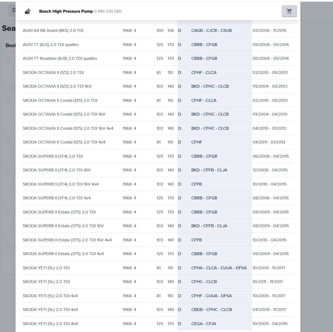Select part number 0 445 010 565
333x332 pixels.
[x=108, y=11]
